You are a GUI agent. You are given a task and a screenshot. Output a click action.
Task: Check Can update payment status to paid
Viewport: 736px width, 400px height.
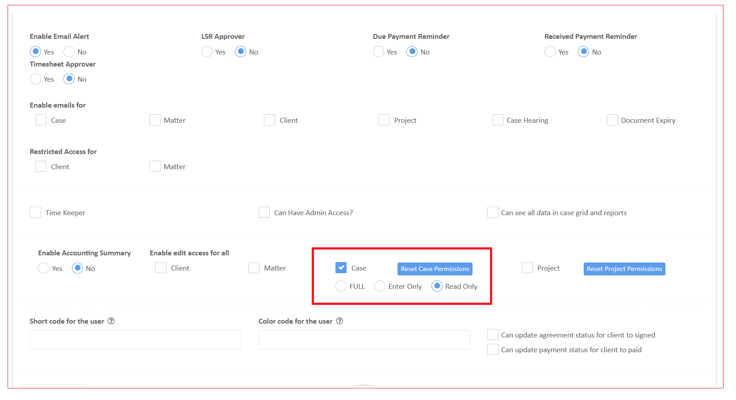(493, 350)
